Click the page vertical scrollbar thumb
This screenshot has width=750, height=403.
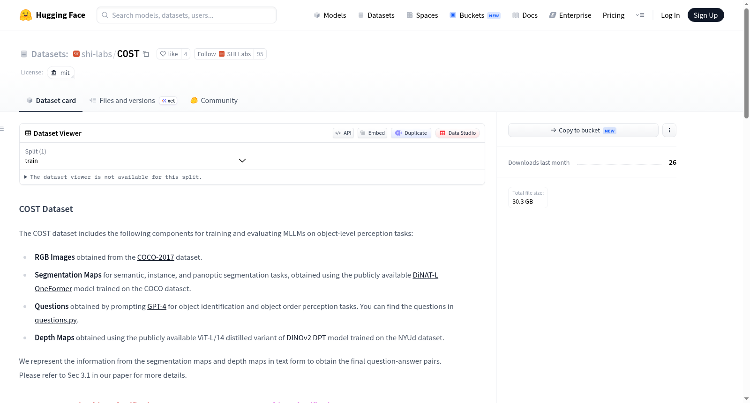pyautogui.click(x=746, y=63)
